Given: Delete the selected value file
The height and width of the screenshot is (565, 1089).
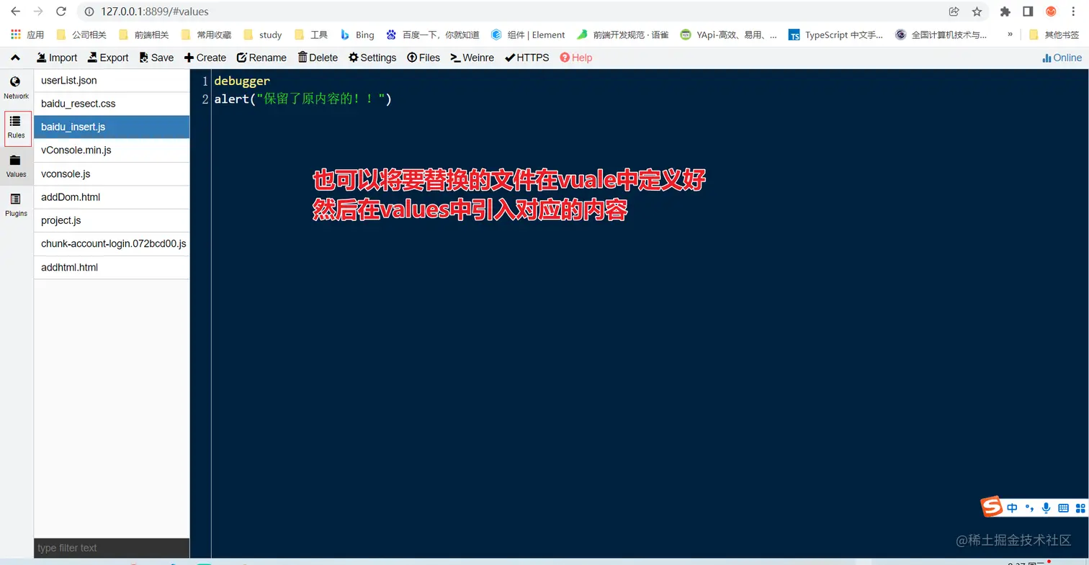Looking at the screenshot, I should [x=318, y=58].
